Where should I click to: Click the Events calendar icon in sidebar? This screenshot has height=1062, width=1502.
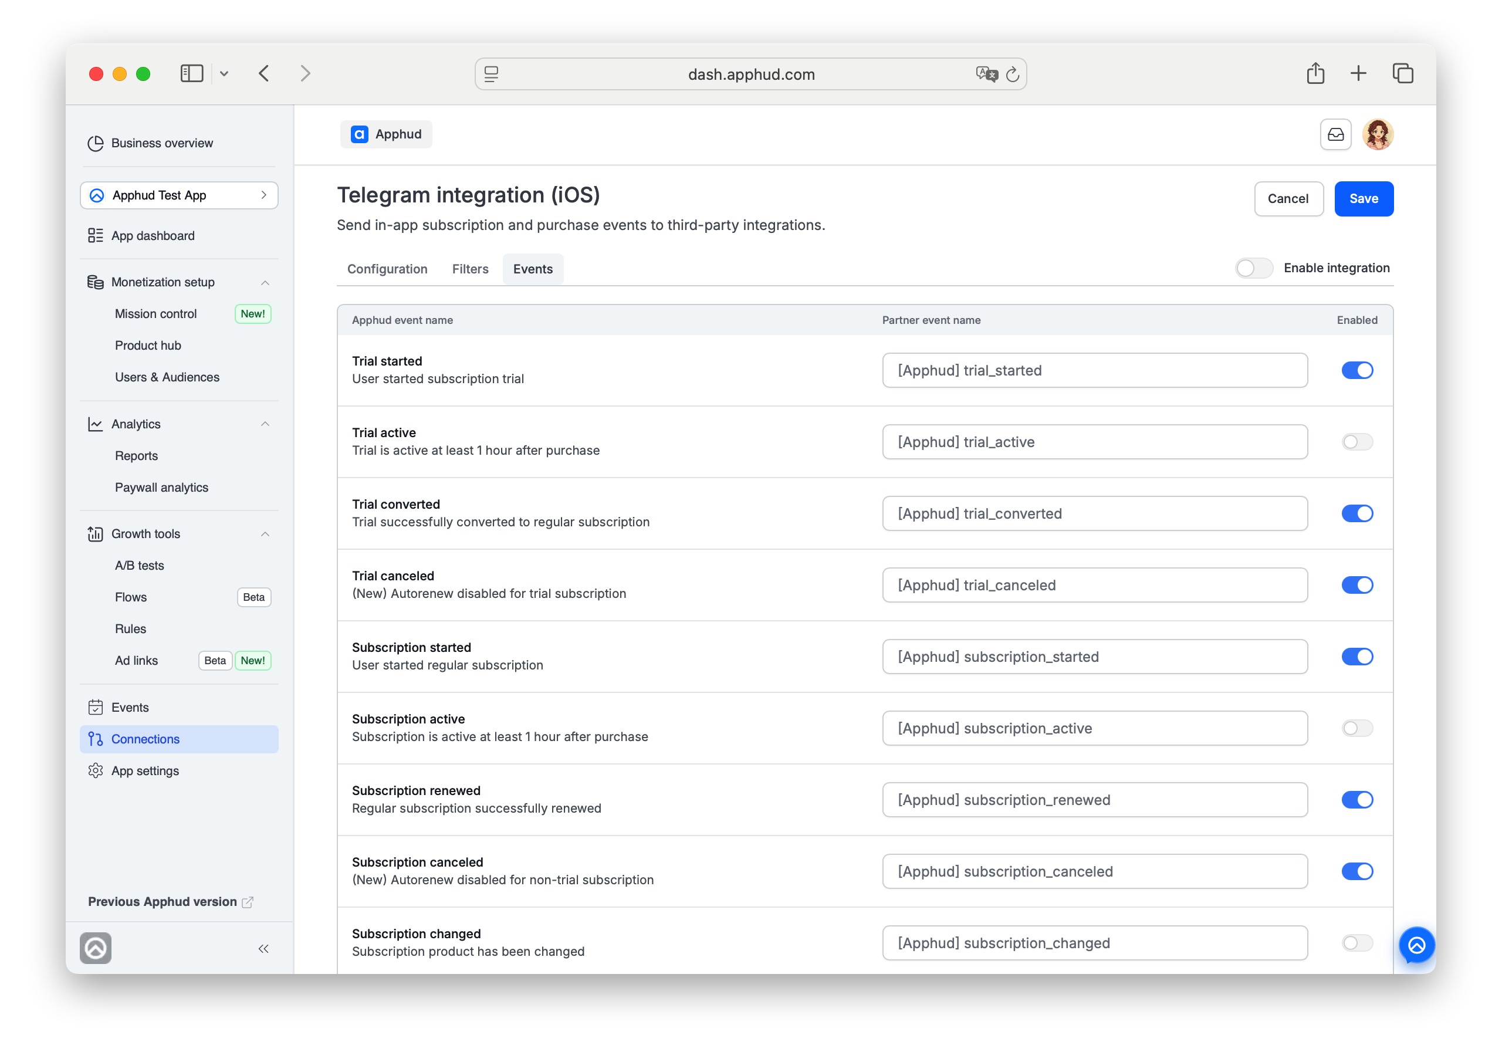[x=96, y=708]
